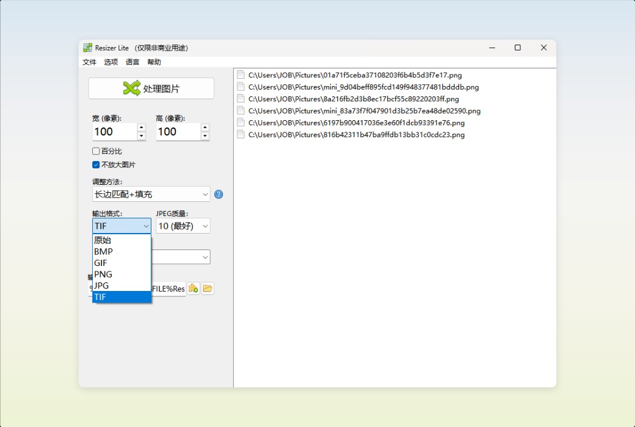Open the JPEG质量 dropdown
Screen dimensions: 635x427
tap(182, 226)
